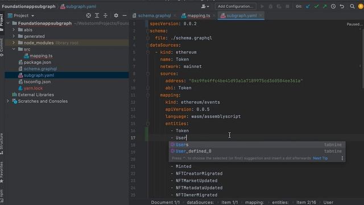Click the three-dot menu in completion popup
The height and width of the screenshot is (205, 364).
(342, 158)
